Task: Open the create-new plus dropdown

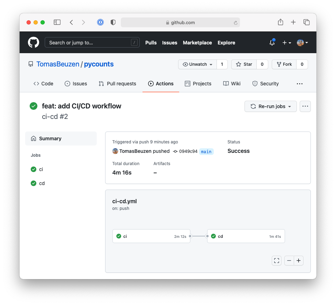Action: [286, 43]
